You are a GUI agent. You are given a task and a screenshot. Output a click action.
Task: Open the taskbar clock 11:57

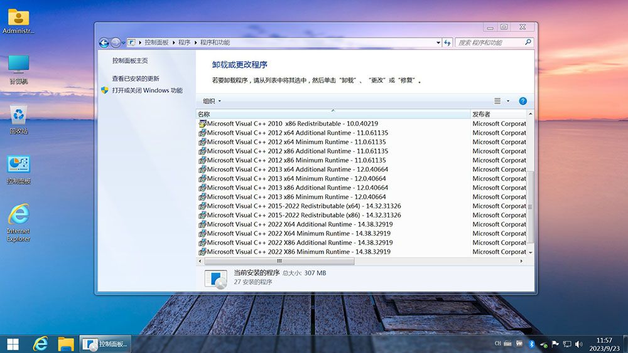(x=604, y=344)
